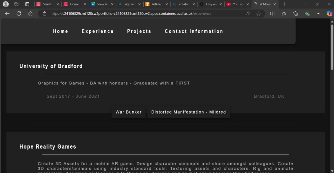The image size is (334, 173).
Task: Open Settings and more ellipsis menu
Action: point(318,14)
